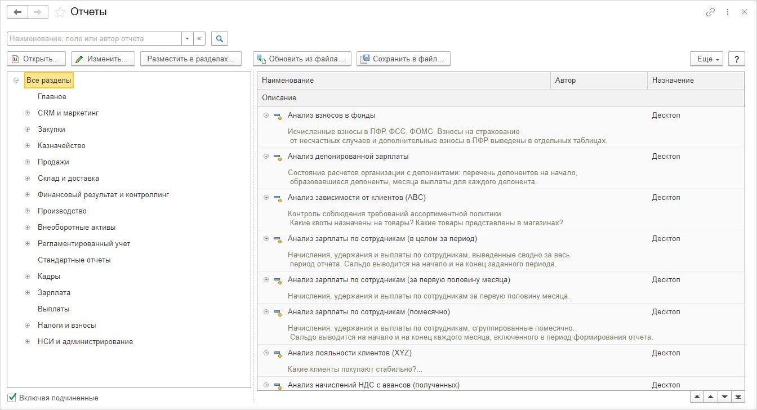757x410 pixels.
Task: Jump to start of list arrow icon
Action: click(x=697, y=396)
